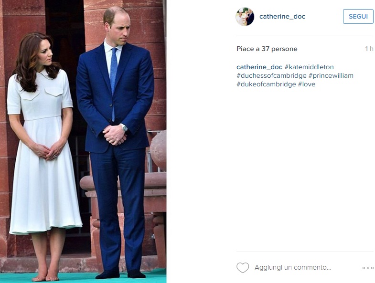The image size is (375, 283).
Task: Open the #katemiddleton hashtag
Action: click(309, 67)
